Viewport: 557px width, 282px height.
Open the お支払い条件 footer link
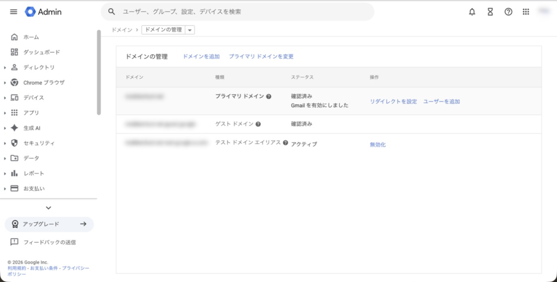[44, 268]
